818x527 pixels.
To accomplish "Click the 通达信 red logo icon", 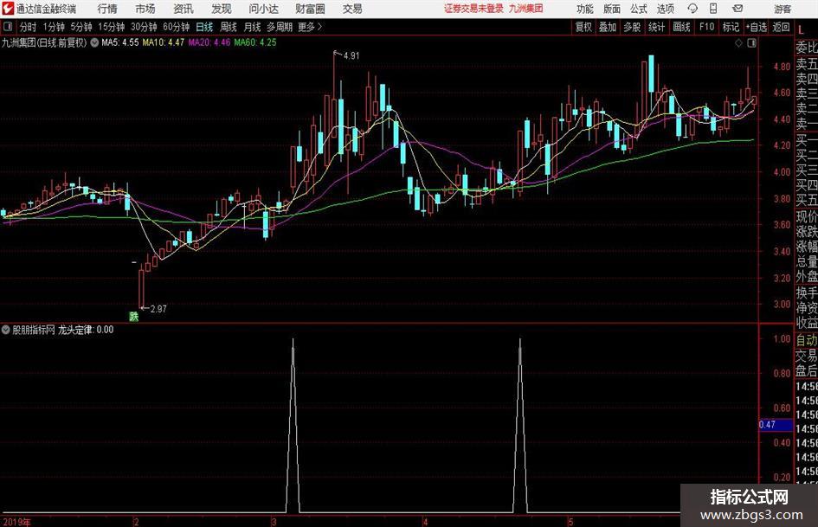I will pyautogui.click(x=8, y=9).
